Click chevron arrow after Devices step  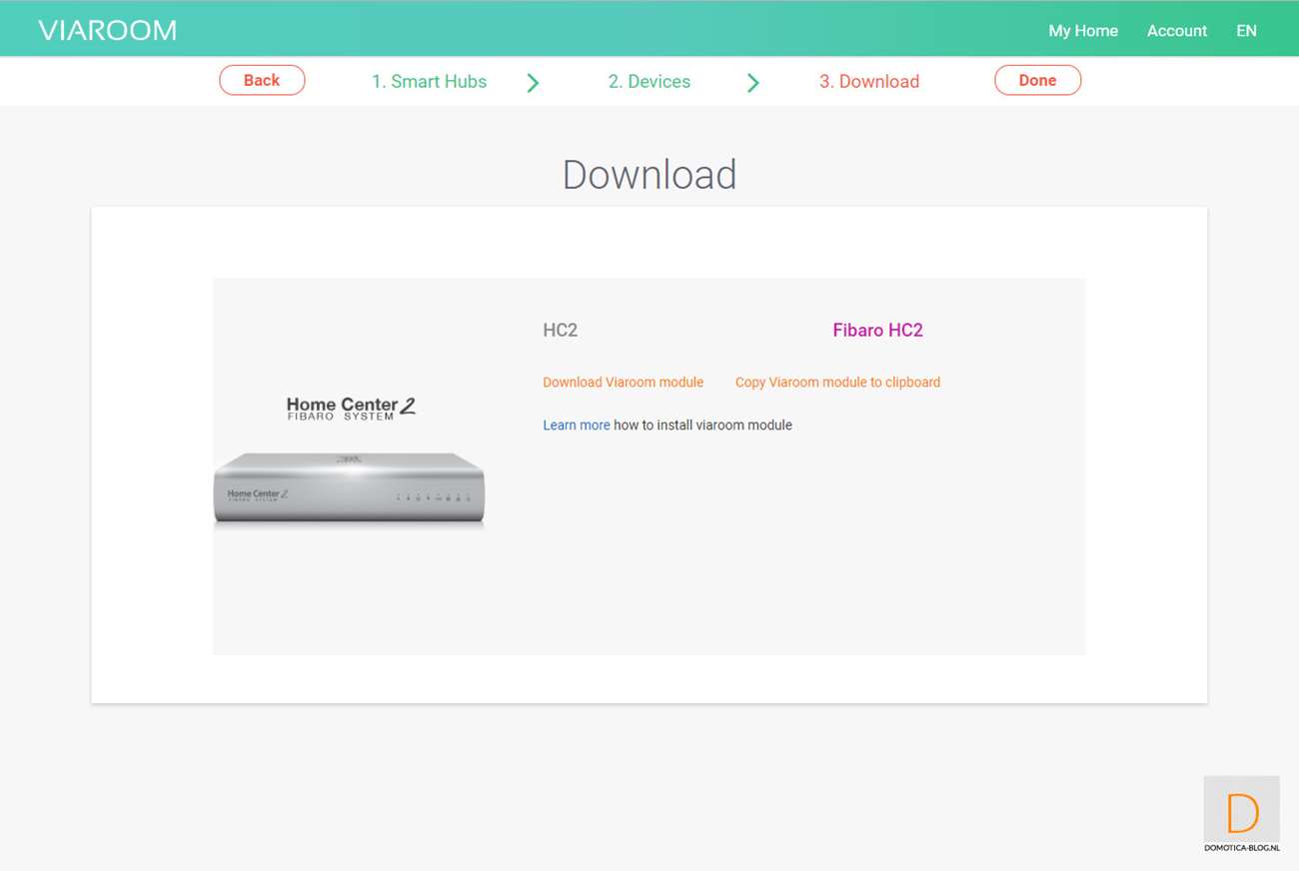(x=753, y=83)
